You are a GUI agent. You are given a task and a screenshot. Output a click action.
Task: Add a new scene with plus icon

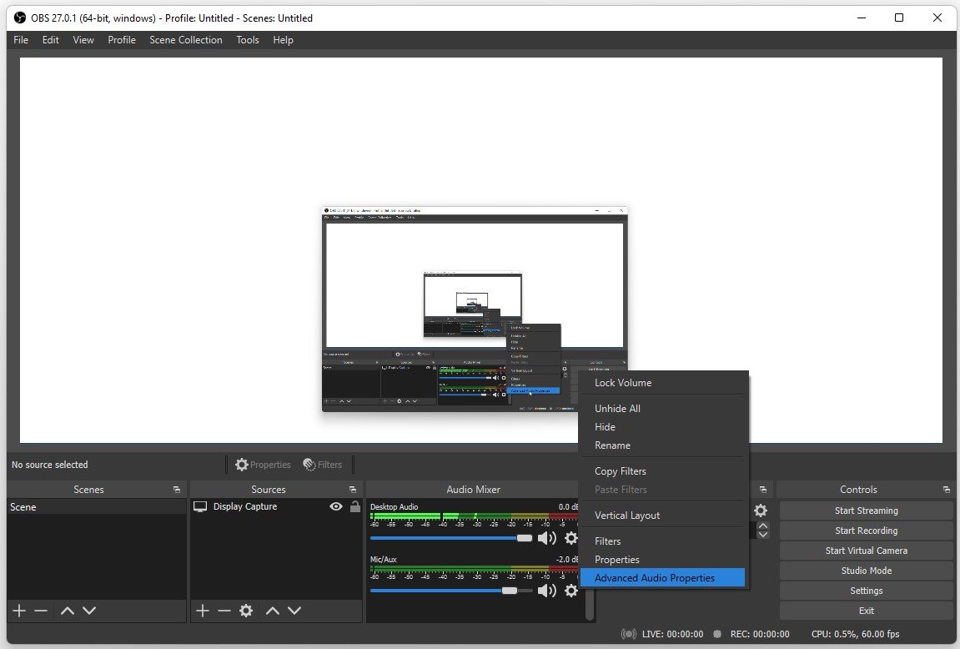coord(19,611)
